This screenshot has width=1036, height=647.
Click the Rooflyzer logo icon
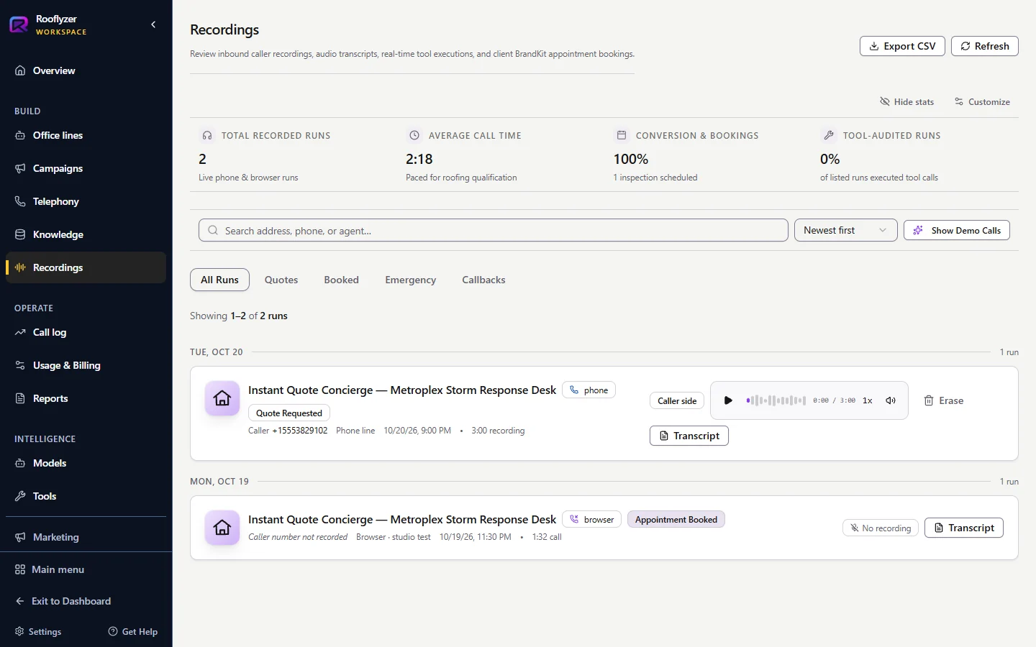pyautogui.click(x=19, y=24)
